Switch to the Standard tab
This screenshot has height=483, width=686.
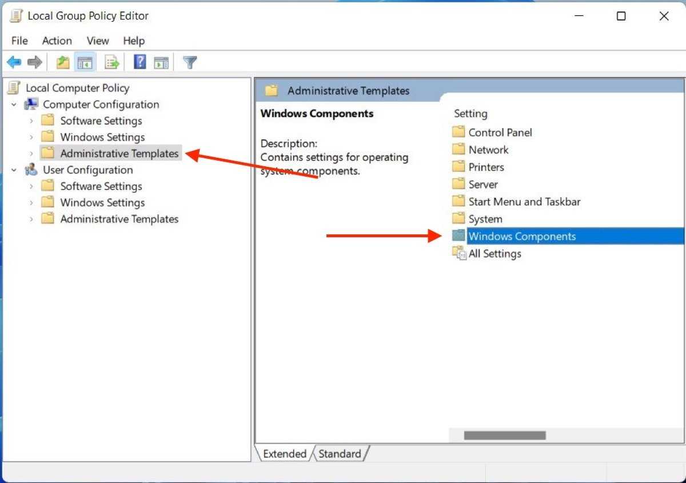(x=340, y=454)
